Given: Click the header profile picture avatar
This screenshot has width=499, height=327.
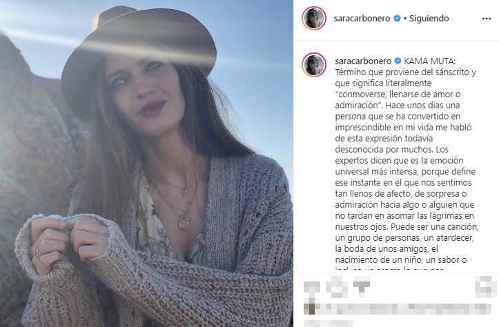Looking at the screenshot, I should 314,18.
